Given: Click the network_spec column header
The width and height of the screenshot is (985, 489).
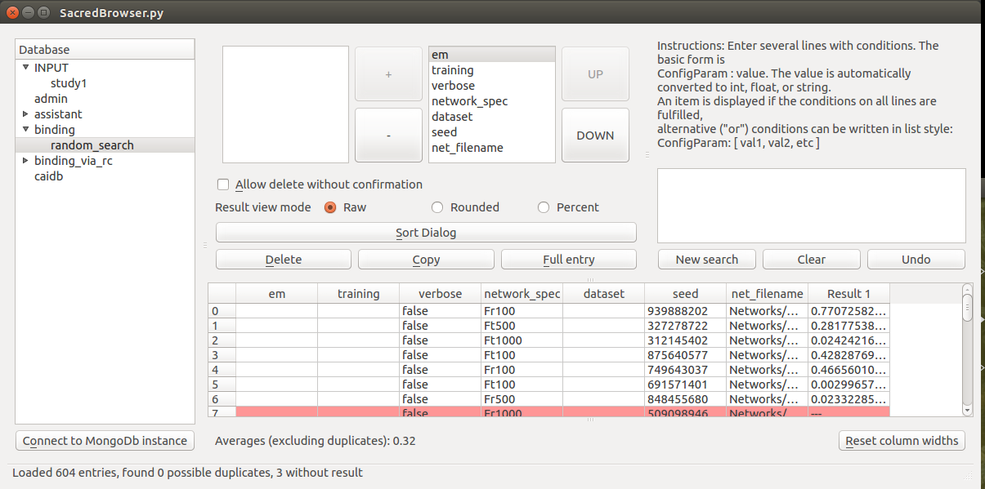Looking at the screenshot, I should coord(522,294).
